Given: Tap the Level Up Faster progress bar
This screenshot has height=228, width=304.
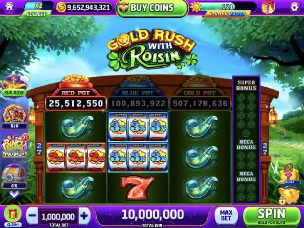Looking at the screenshot, I should tap(225, 9).
